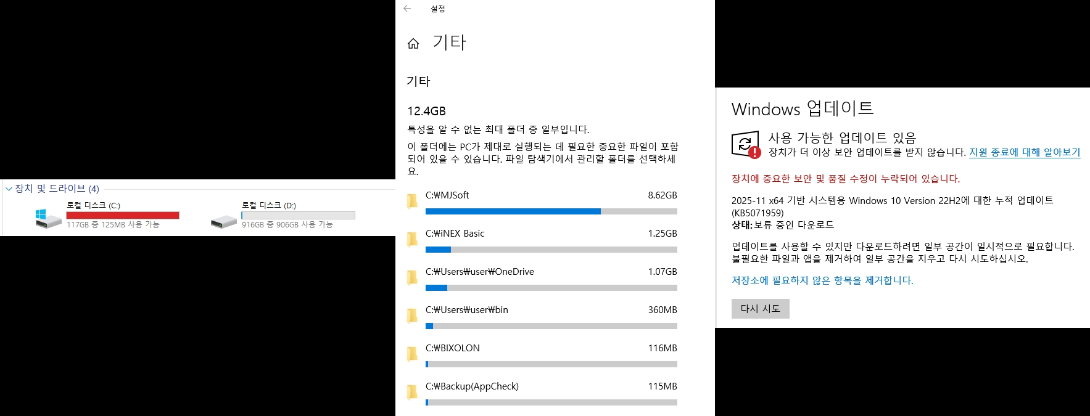Image resolution: width=1090 pixels, height=416 pixels.
Task: Click the back arrow in Settings
Action: pyautogui.click(x=407, y=9)
